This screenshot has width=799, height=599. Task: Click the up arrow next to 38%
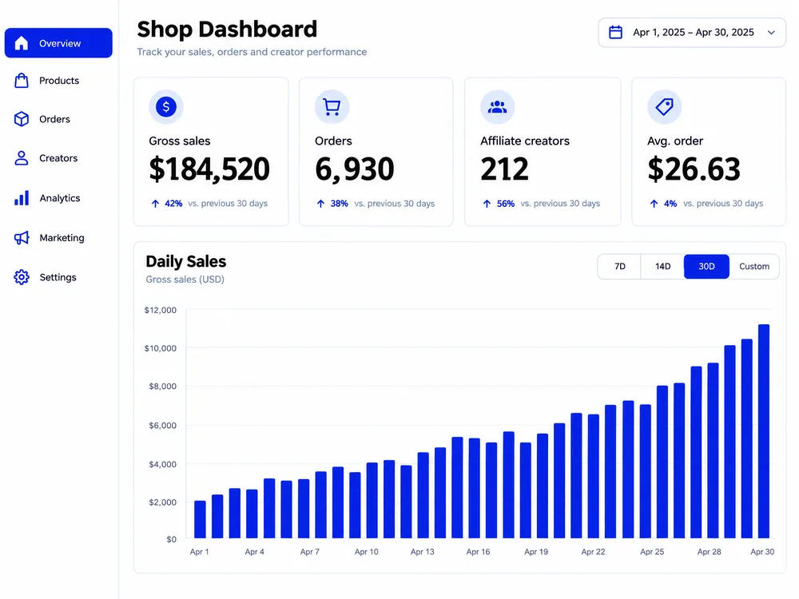pyautogui.click(x=320, y=204)
